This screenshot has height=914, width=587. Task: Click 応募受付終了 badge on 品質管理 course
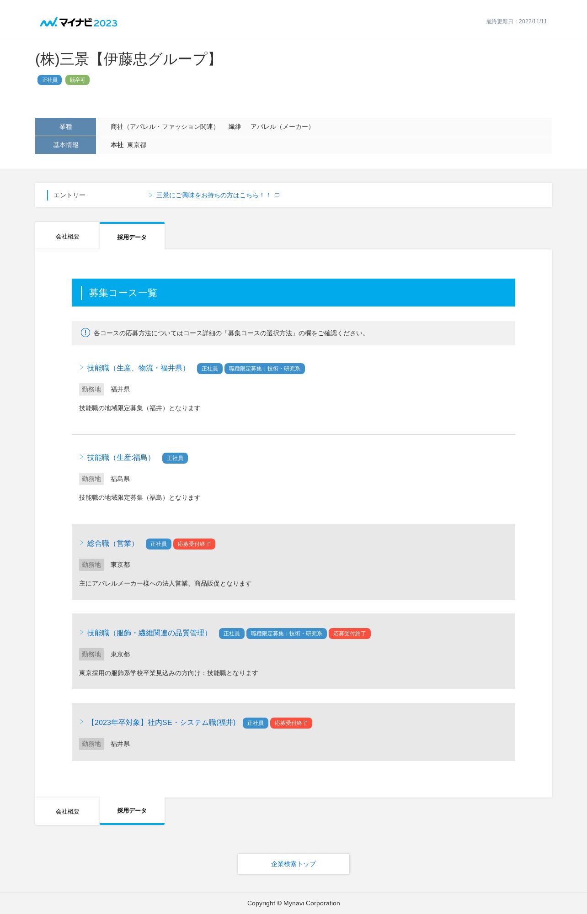coord(350,634)
